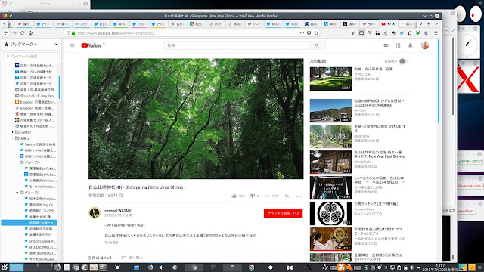Open the page actions three-dot menu in URL bar

coord(302,33)
